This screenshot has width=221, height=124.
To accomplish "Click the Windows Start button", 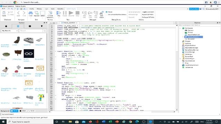I will (3, 122).
